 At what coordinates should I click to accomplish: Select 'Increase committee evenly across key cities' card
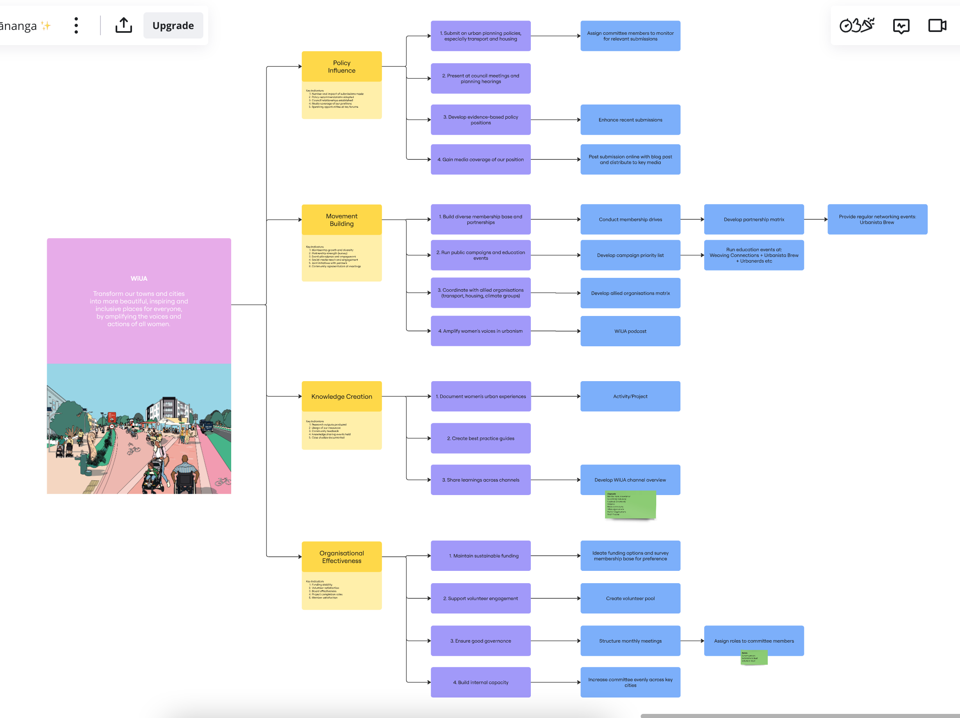coord(630,682)
